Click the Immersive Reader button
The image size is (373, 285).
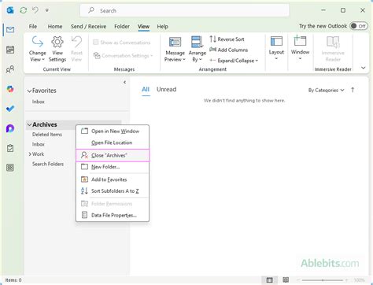(x=333, y=49)
